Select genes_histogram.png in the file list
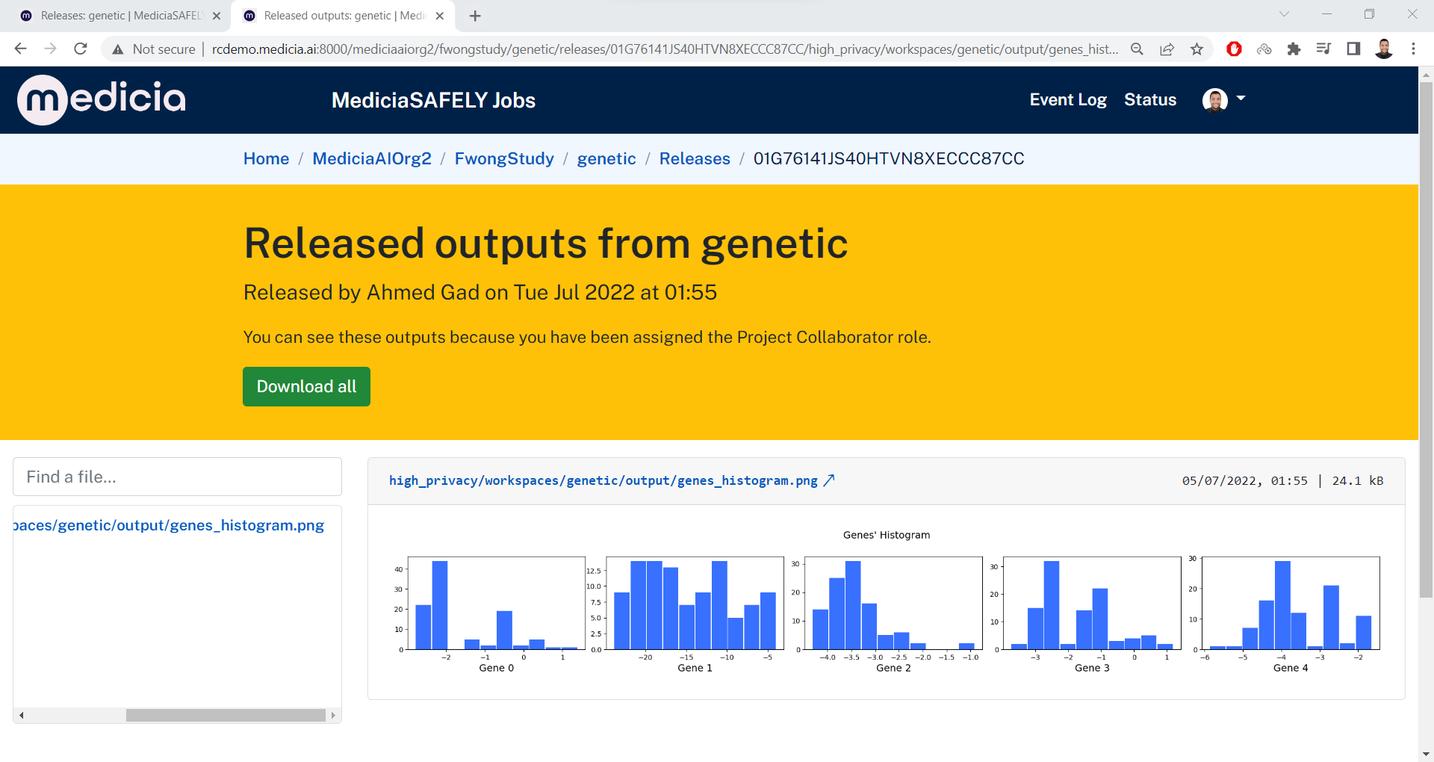This screenshot has width=1434, height=762. point(169,525)
